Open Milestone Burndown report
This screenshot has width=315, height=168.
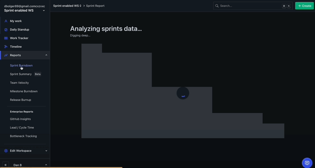[x=24, y=91]
